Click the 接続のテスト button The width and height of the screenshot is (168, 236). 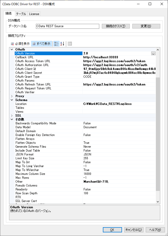coord(116,26)
